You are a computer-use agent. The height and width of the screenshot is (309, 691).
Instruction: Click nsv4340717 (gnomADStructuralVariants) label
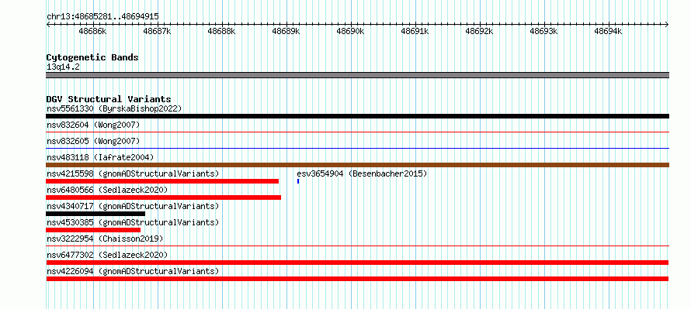[133, 206]
